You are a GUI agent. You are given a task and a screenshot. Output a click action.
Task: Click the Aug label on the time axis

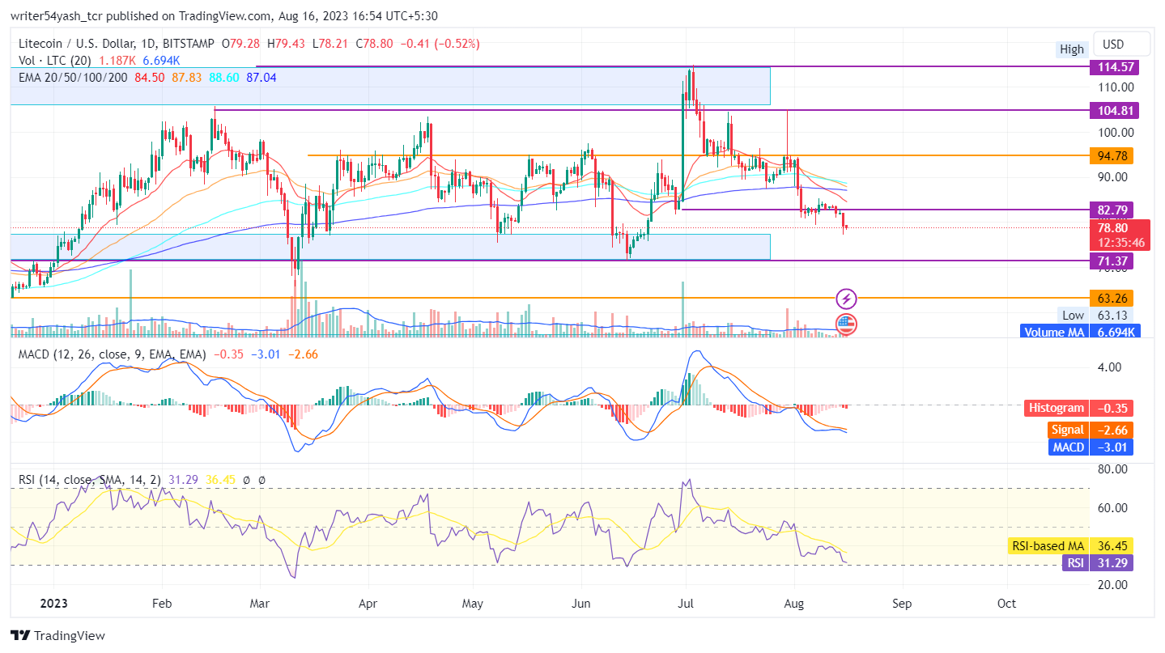click(x=794, y=604)
